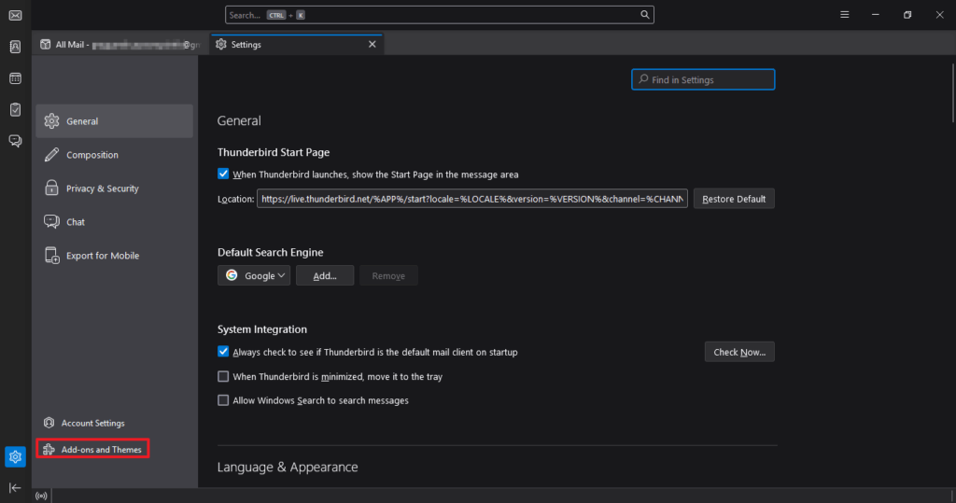Expand the Google search engine dropdown
Image resolution: width=956 pixels, height=503 pixels.
254,275
